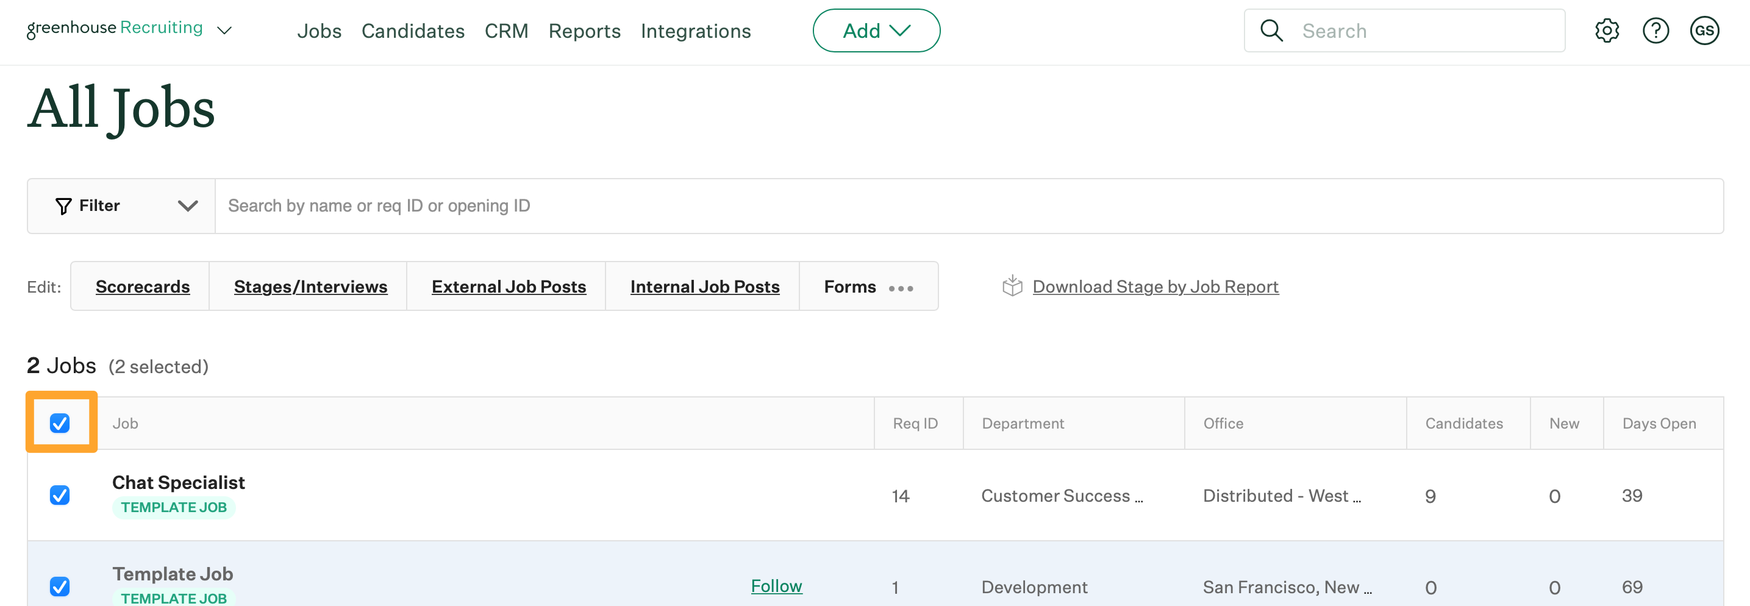The image size is (1750, 606).
Task: Open the settings gear icon
Action: 1607,30
